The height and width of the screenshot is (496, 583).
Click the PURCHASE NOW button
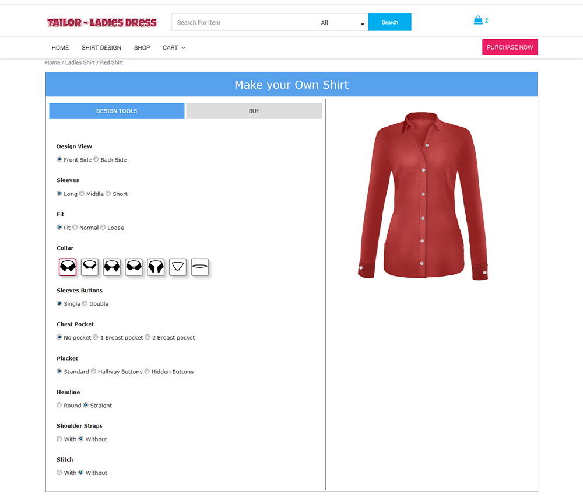click(x=510, y=47)
